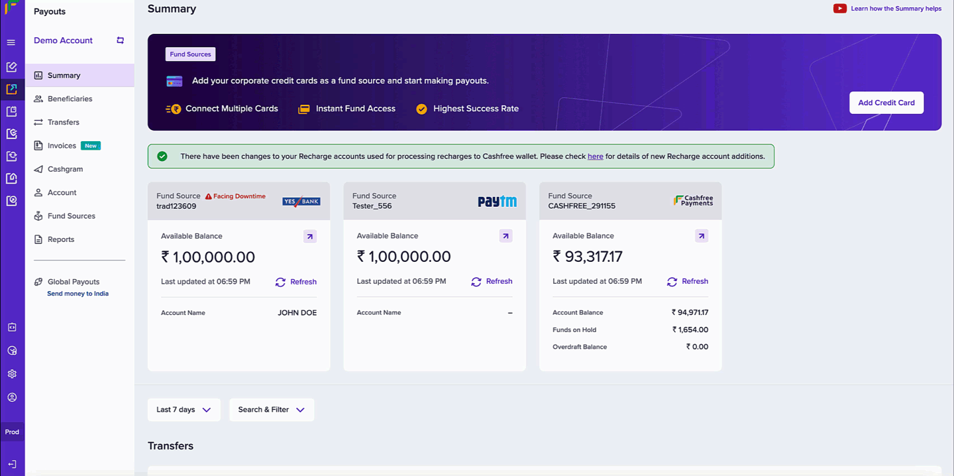The height and width of the screenshot is (476, 954).
Task: Click the Fund Sources box icon
Action: (38, 216)
